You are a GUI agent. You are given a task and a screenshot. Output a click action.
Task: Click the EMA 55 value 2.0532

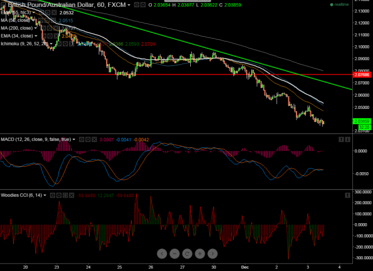[x=66, y=13]
